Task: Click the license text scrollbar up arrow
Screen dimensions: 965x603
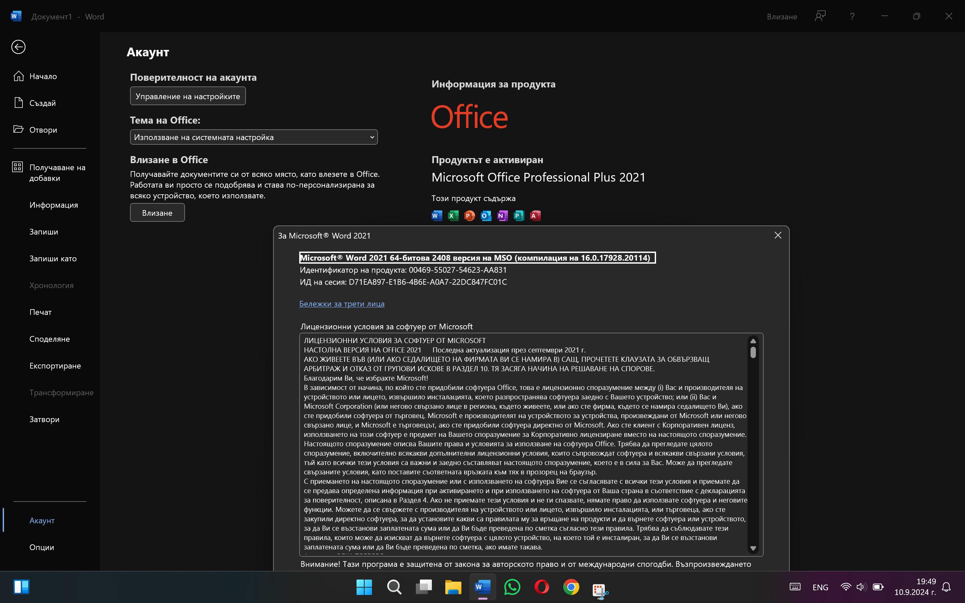Action: click(x=753, y=341)
